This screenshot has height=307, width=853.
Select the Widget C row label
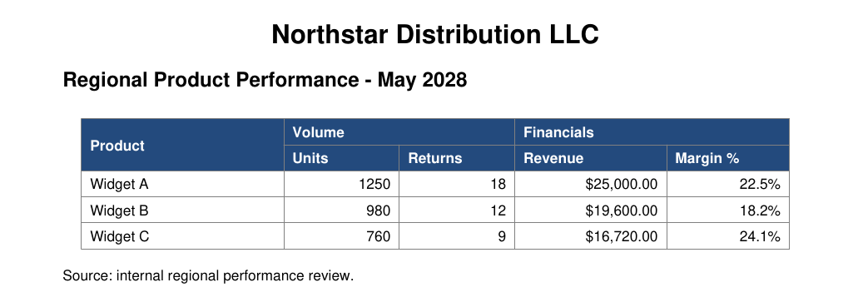click(120, 237)
